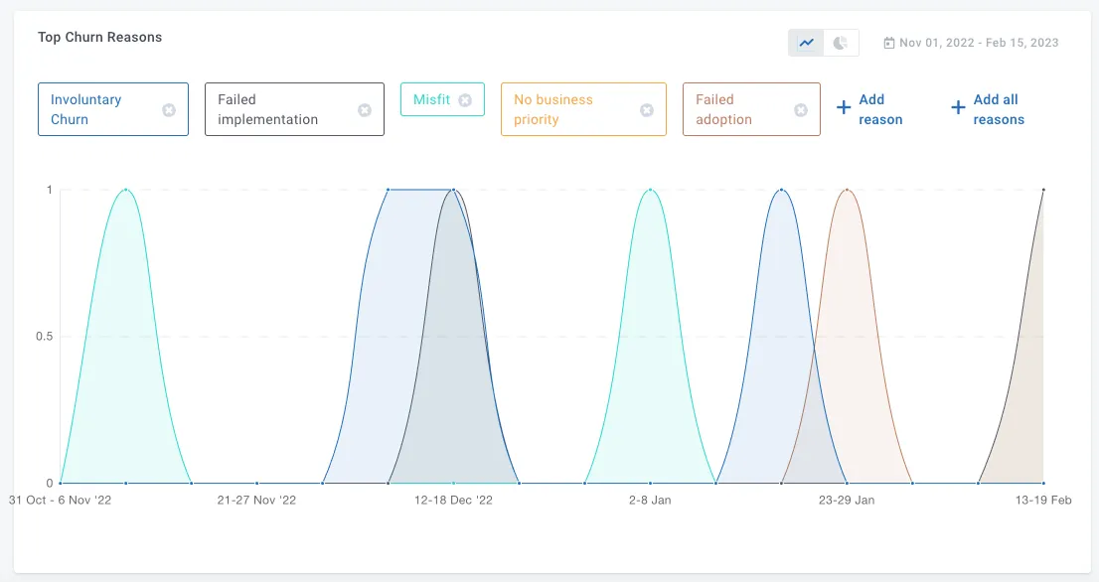This screenshot has height=582, width=1099.
Task: Click the 2-8 Jan axis label
Action: coord(650,500)
